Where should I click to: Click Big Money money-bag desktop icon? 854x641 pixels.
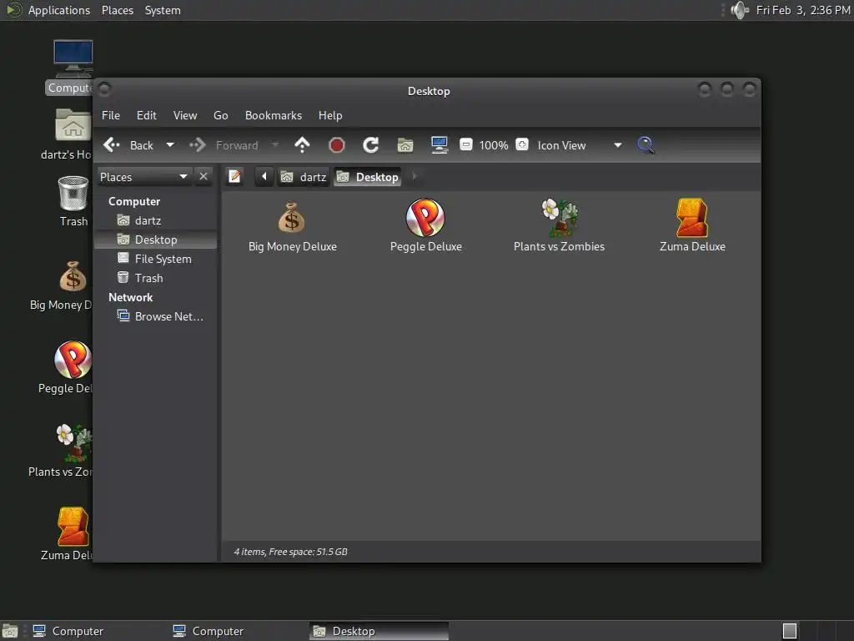coord(73,276)
